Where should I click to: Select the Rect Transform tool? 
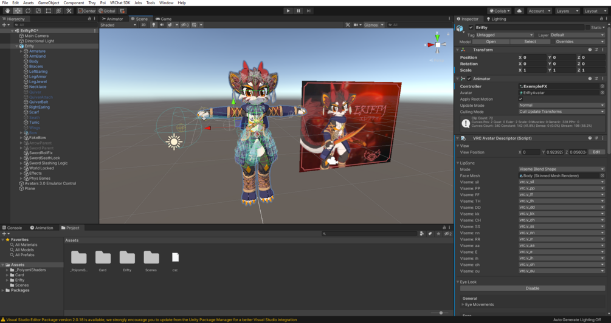tap(48, 11)
